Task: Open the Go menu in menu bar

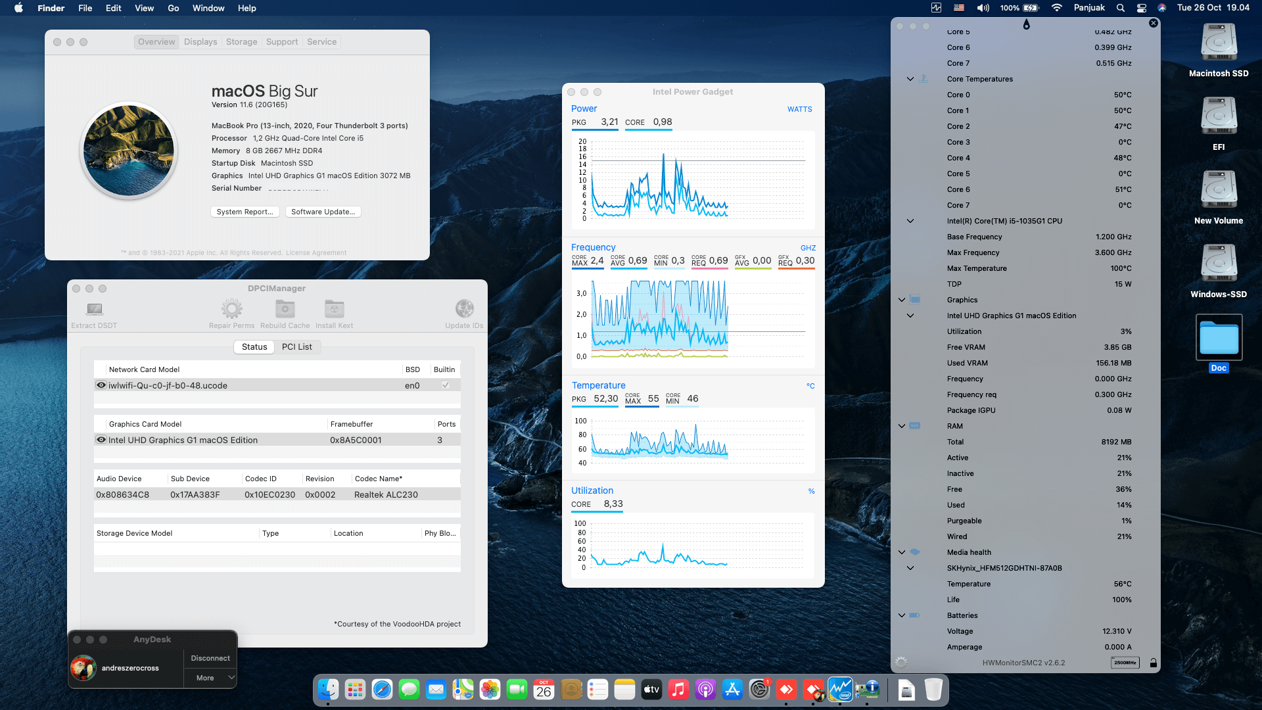Action: pos(174,8)
